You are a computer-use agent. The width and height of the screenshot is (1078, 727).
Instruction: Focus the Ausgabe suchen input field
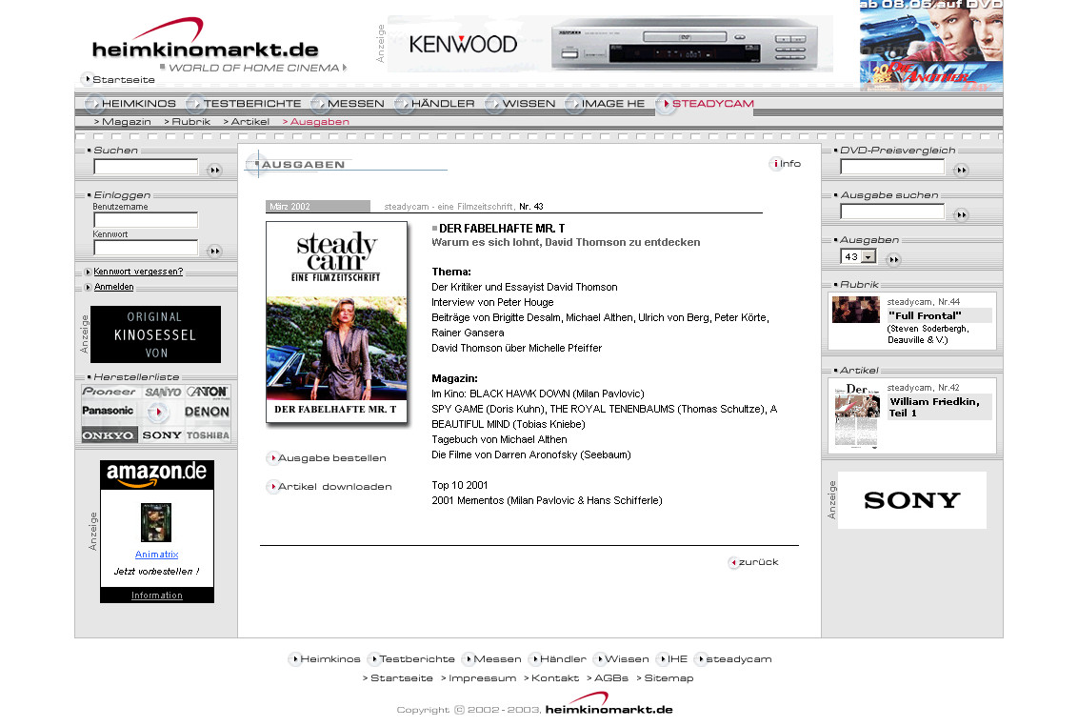pos(892,212)
